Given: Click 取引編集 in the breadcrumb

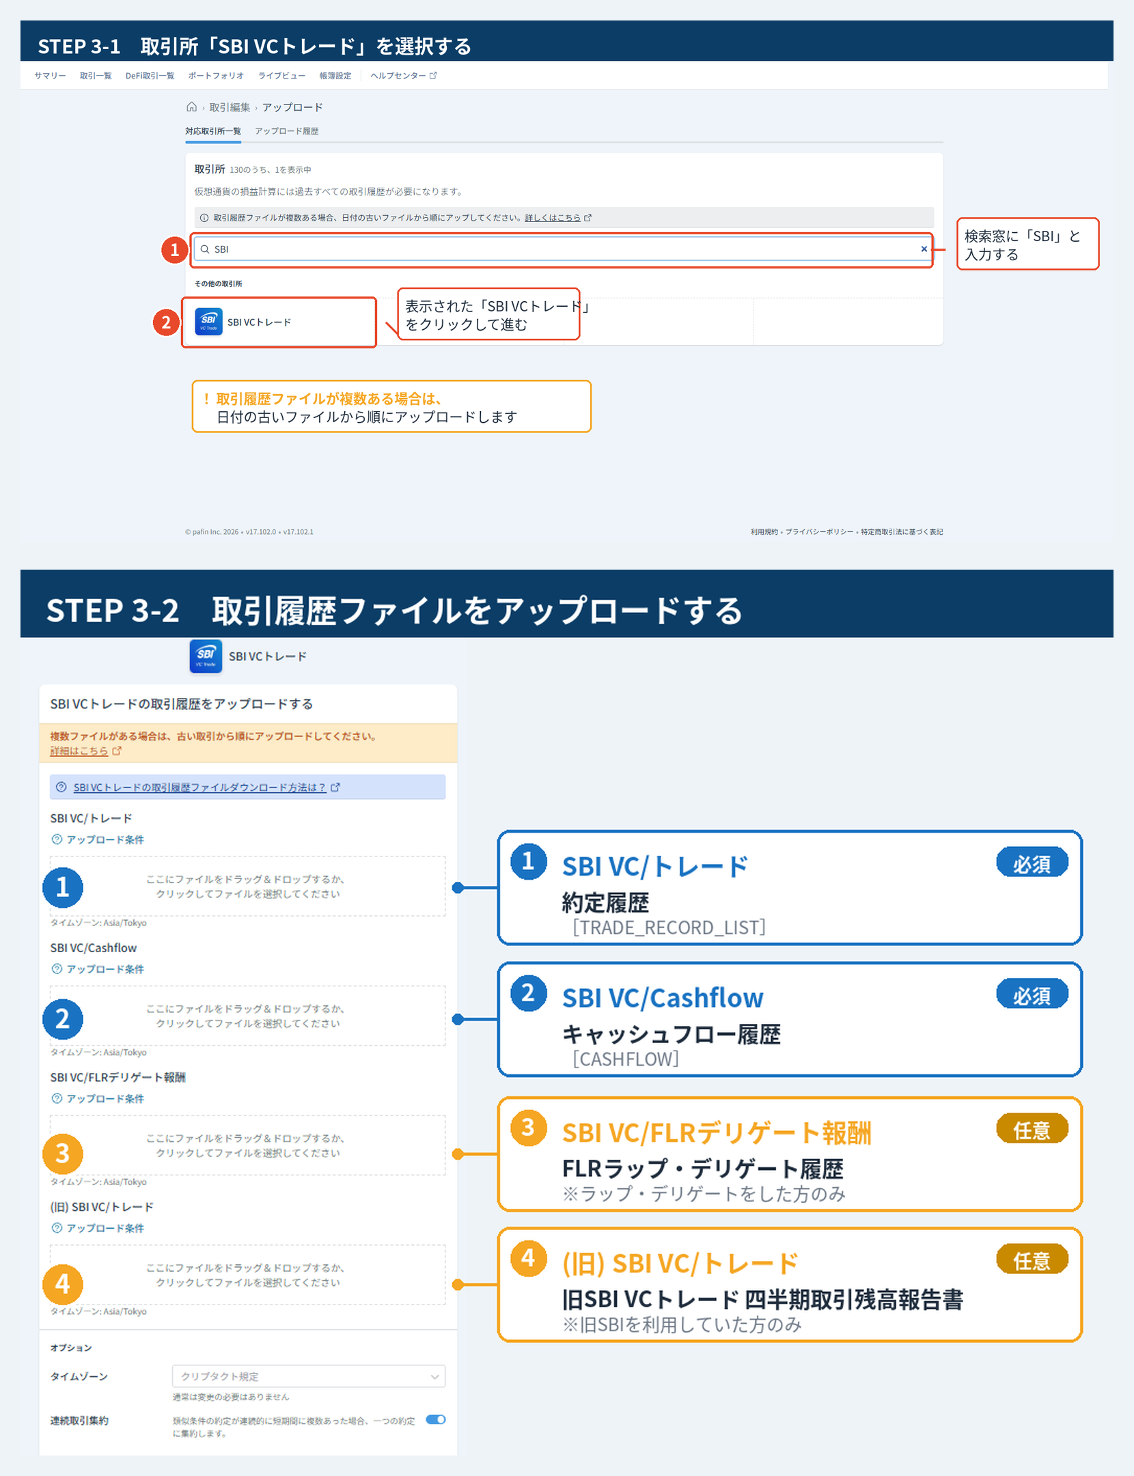Looking at the screenshot, I should click(230, 107).
